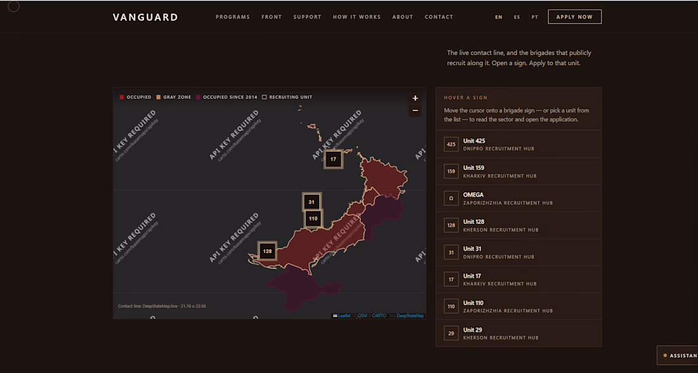The image size is (698, 373).
Task: Click the 29 badge beside Unit 29
Action: 451,334
